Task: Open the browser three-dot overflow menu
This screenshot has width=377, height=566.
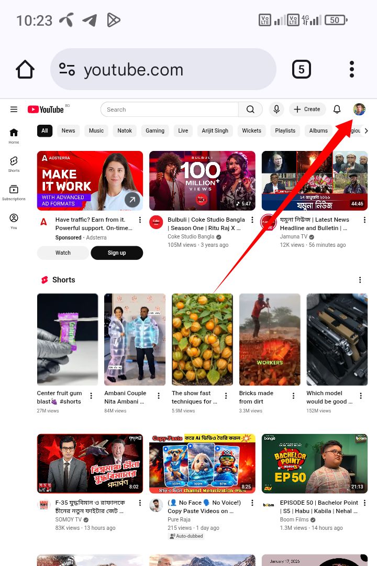Action: 352,69
